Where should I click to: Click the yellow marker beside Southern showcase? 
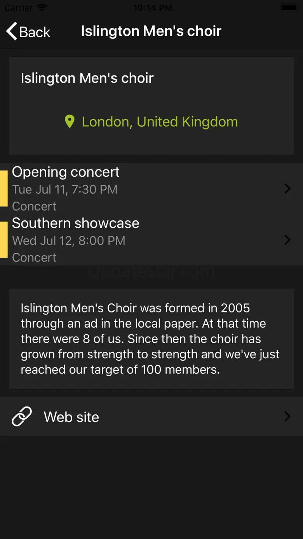click(3, 239)
